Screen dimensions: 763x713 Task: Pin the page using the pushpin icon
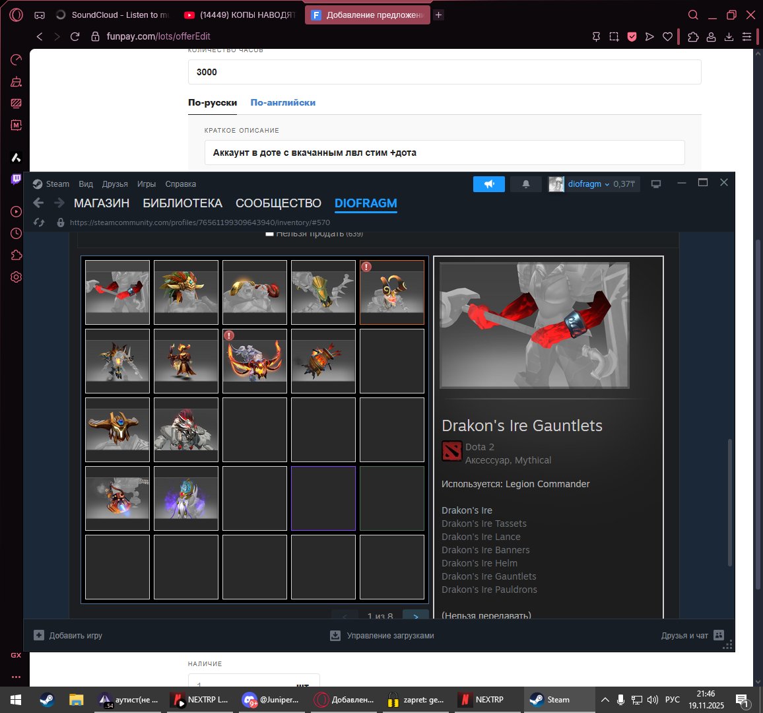tap(596, 36)
